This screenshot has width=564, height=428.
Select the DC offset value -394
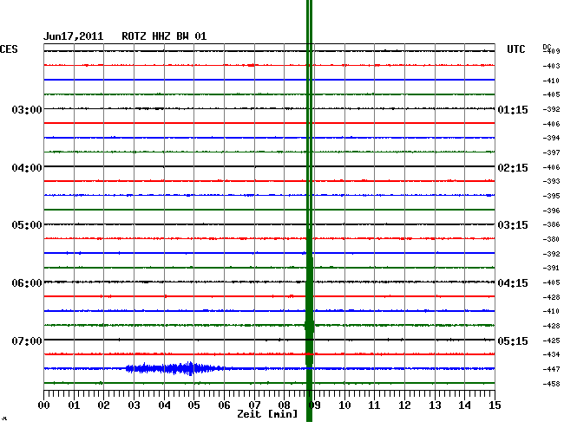tap(551, 138)
